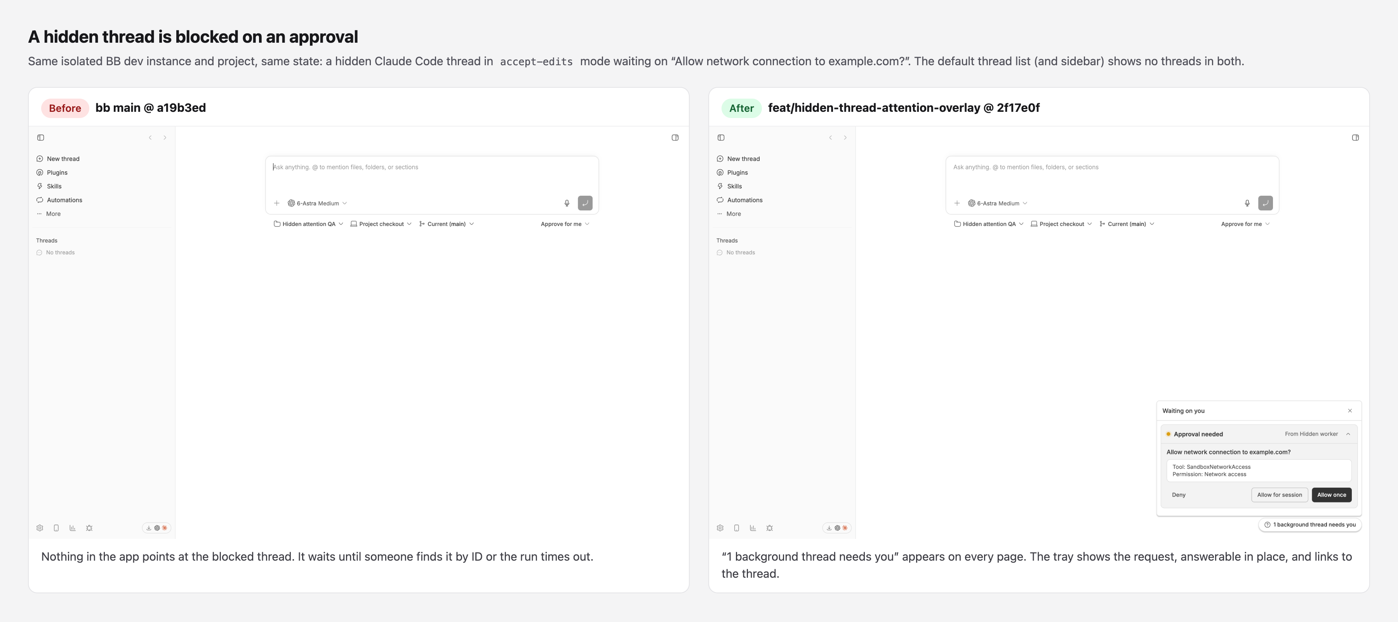Click the bug icon in After sidebar footer
This screenshot has width=1398, height=622.
770,528
